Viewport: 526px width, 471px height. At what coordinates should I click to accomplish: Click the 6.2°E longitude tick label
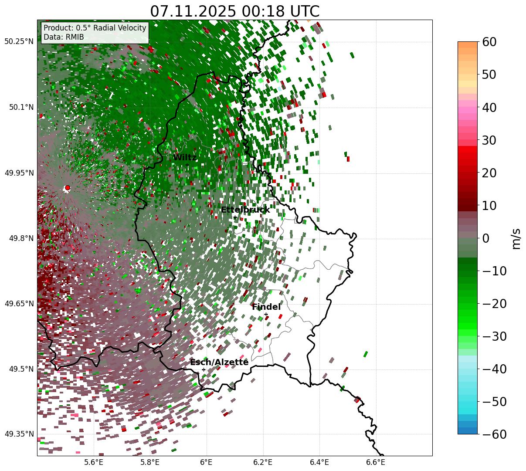[263, 463]
